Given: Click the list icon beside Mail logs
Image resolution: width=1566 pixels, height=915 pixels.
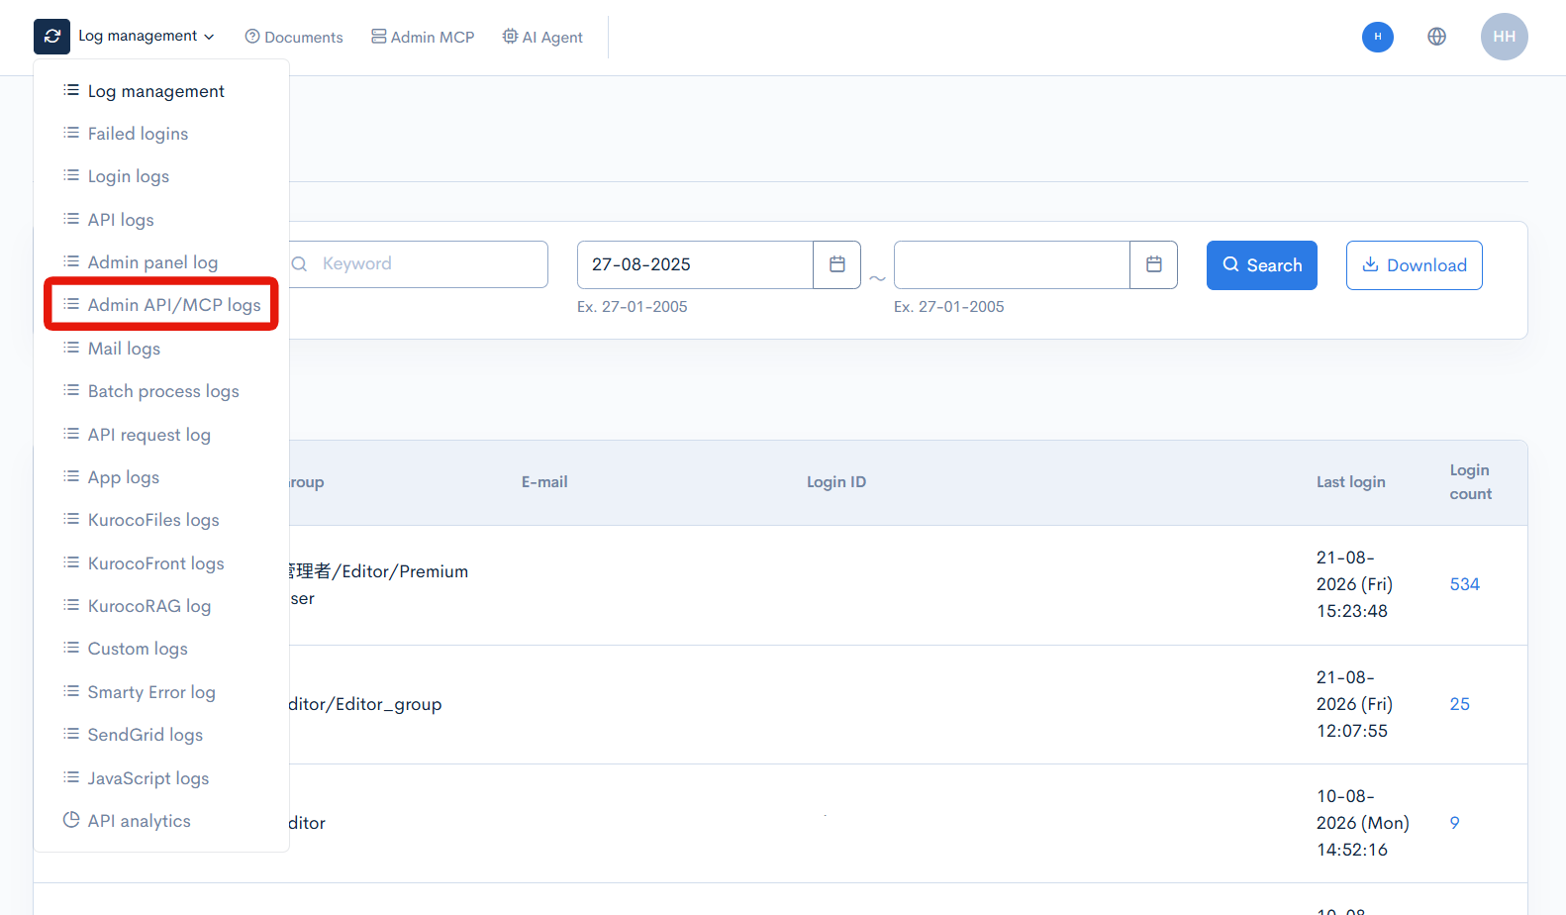Looking at the screenshot, I should [x=71, y=348].
